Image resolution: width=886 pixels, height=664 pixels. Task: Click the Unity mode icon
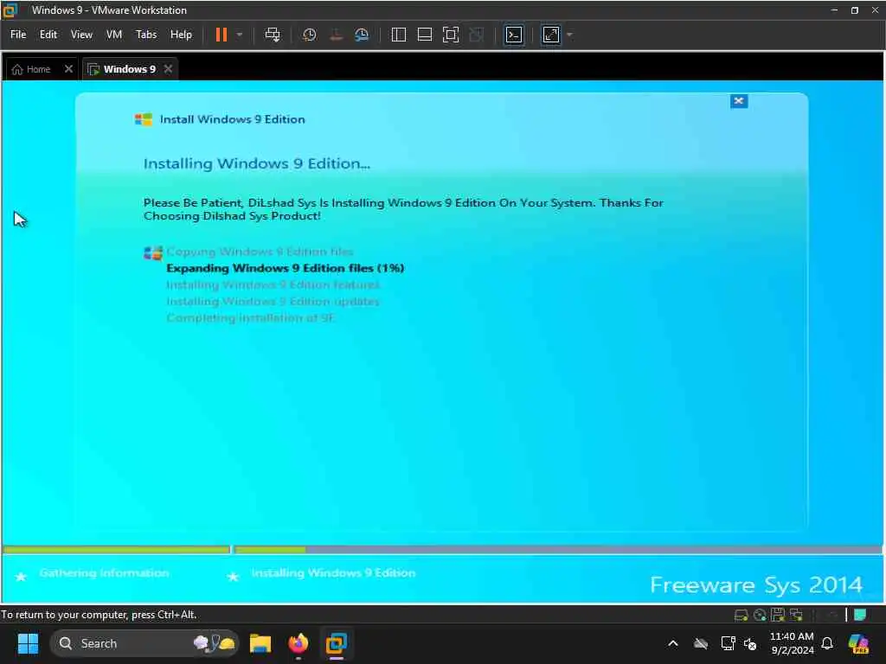pyautogui.click(x=477, y=35)
